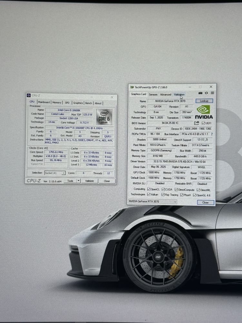This screenshot has height=323, width=242.
Task: Toggle the DirectML checkbox
Action: pos(198,190)
